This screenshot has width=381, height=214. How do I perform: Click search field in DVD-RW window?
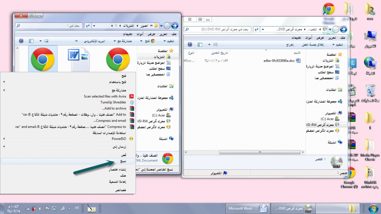pos(219,29)
